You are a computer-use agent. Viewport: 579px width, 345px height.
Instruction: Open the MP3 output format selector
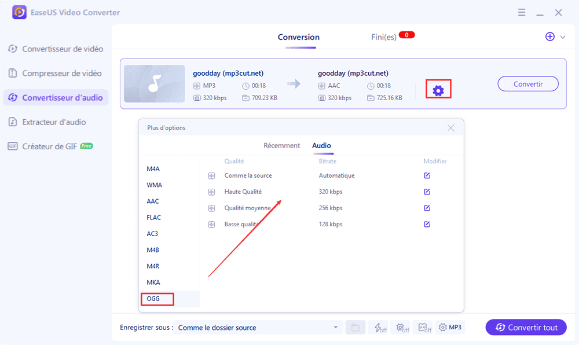(450, 328)
